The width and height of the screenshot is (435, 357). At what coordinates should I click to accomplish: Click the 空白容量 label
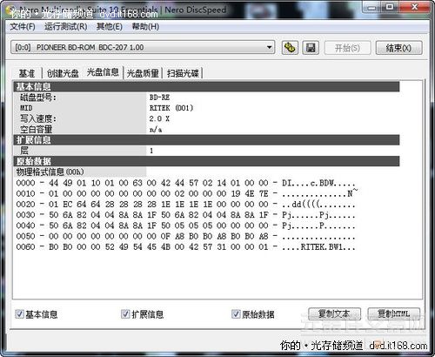click(36, 130)
